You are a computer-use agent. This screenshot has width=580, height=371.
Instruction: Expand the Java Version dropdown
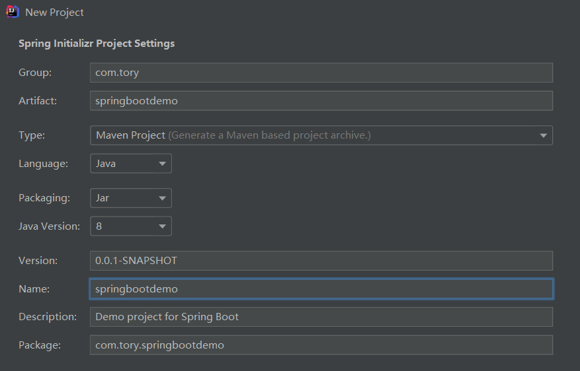[x=131, y=226]
